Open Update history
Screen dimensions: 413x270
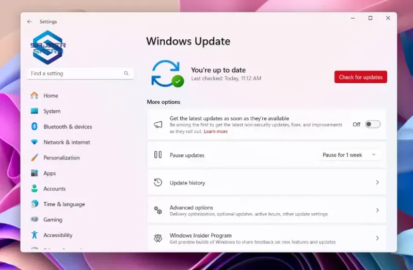coord(267,183)
